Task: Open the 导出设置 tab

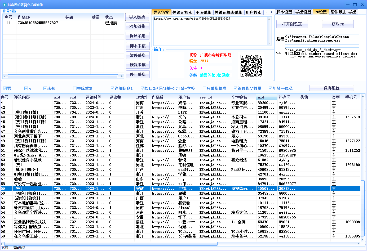Action: click(303, 12)
